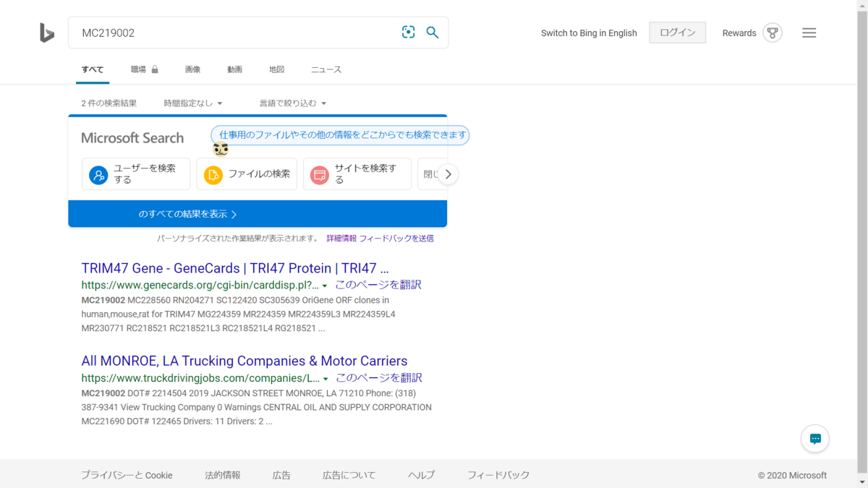This screenshot has width=868, height=488.
Task: Switch to the 画像 tab
Action: coord(192,69)
